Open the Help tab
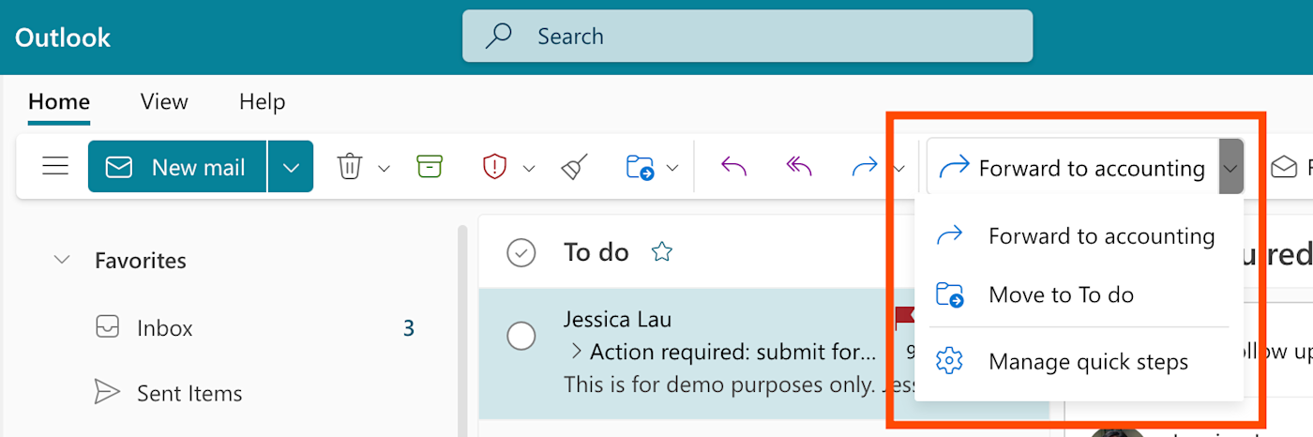Screen dimensions: 1313x437 (x=262, y=101)
